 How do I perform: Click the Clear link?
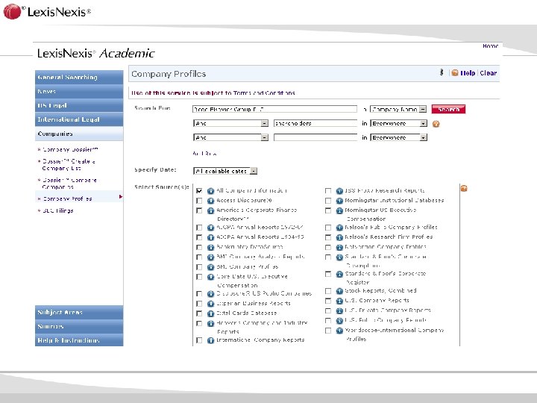489,73
